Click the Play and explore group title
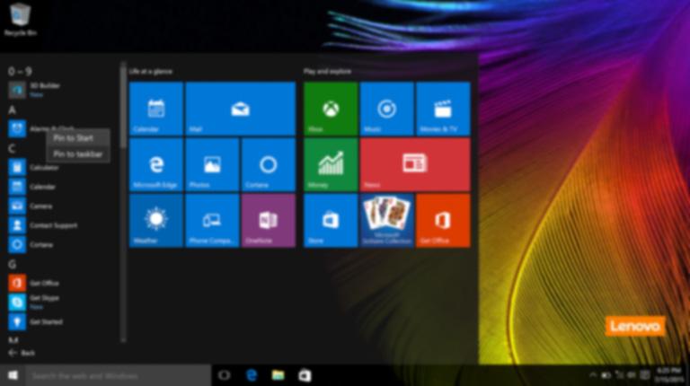The image size is (690, 386). click(x=327, y=71)
